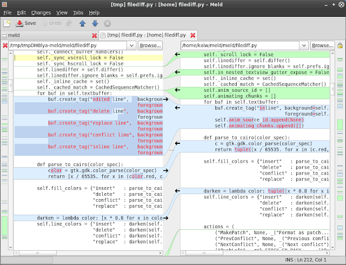Open the Changes menu
346x265 pixels.
[x=41, y=13]
